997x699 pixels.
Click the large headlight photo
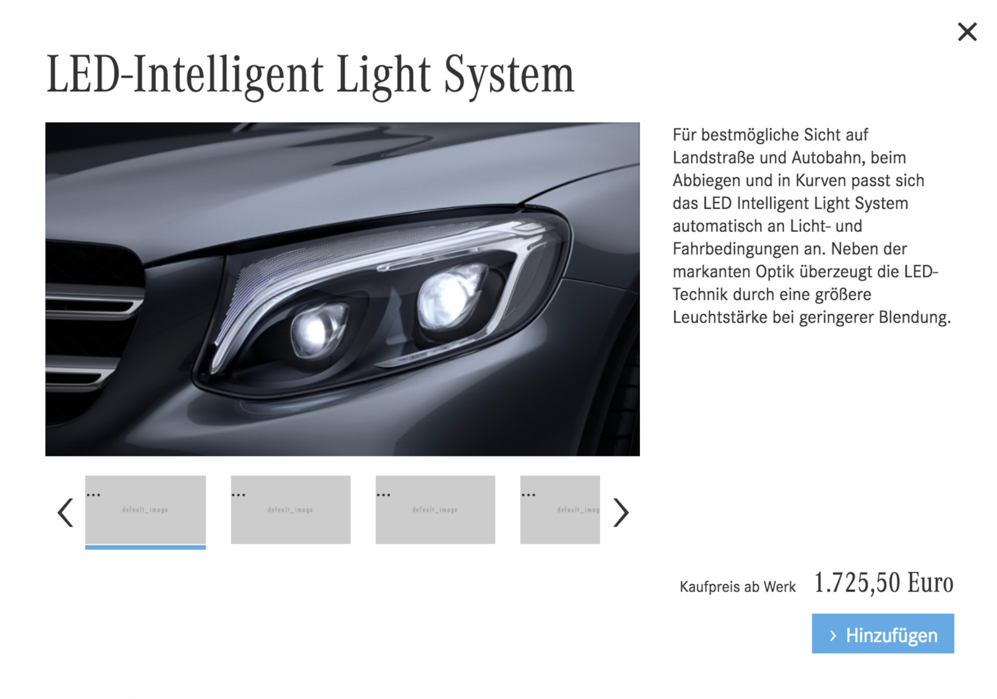click(x=342, y=289)
